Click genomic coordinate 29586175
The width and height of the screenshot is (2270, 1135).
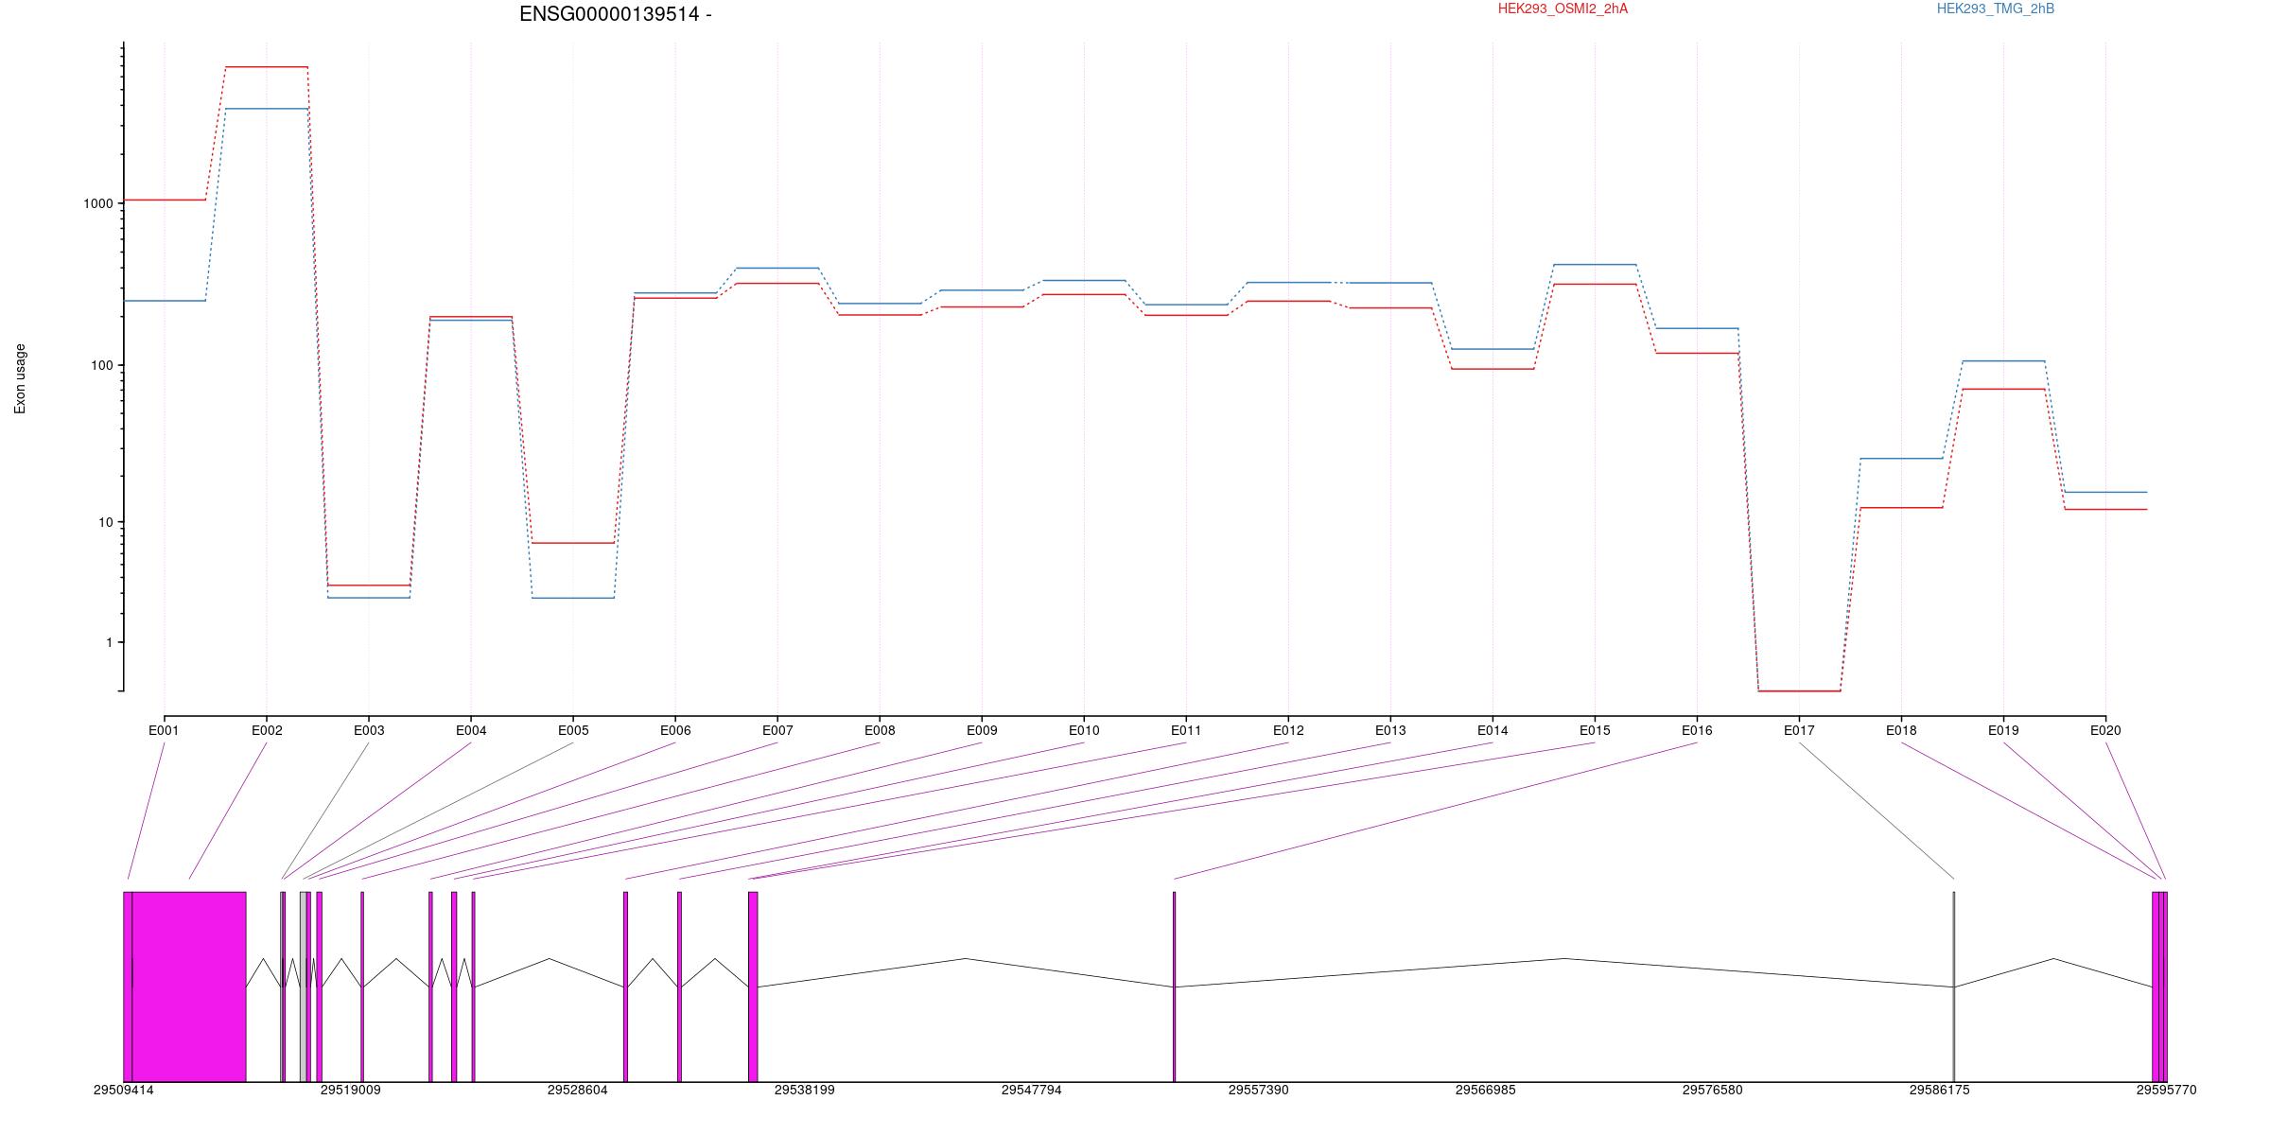(1939, 1091)
